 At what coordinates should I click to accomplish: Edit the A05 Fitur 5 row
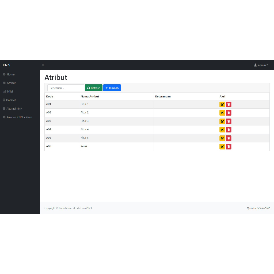coord(222,138)
